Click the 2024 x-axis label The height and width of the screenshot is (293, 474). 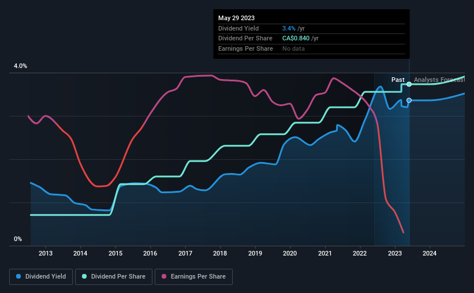(x=430, y=253)
